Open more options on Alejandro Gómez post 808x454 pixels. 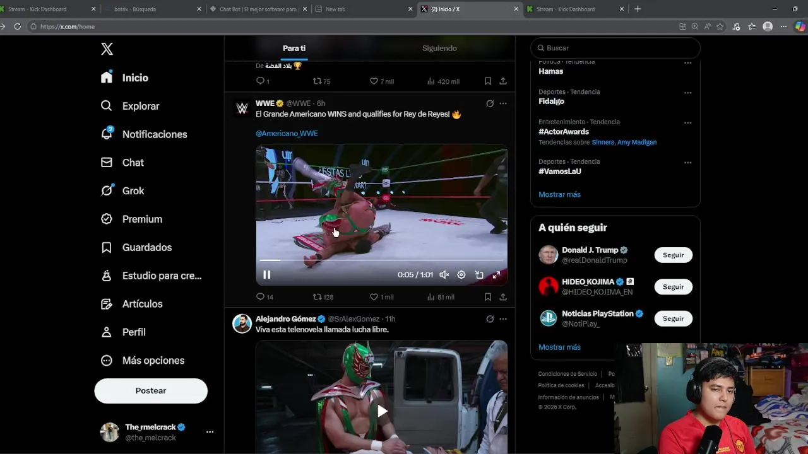[x=503, y=319]
